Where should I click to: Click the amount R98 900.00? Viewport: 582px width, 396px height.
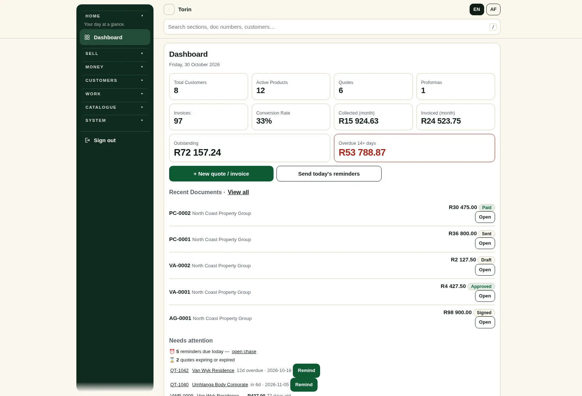point(458,312)
